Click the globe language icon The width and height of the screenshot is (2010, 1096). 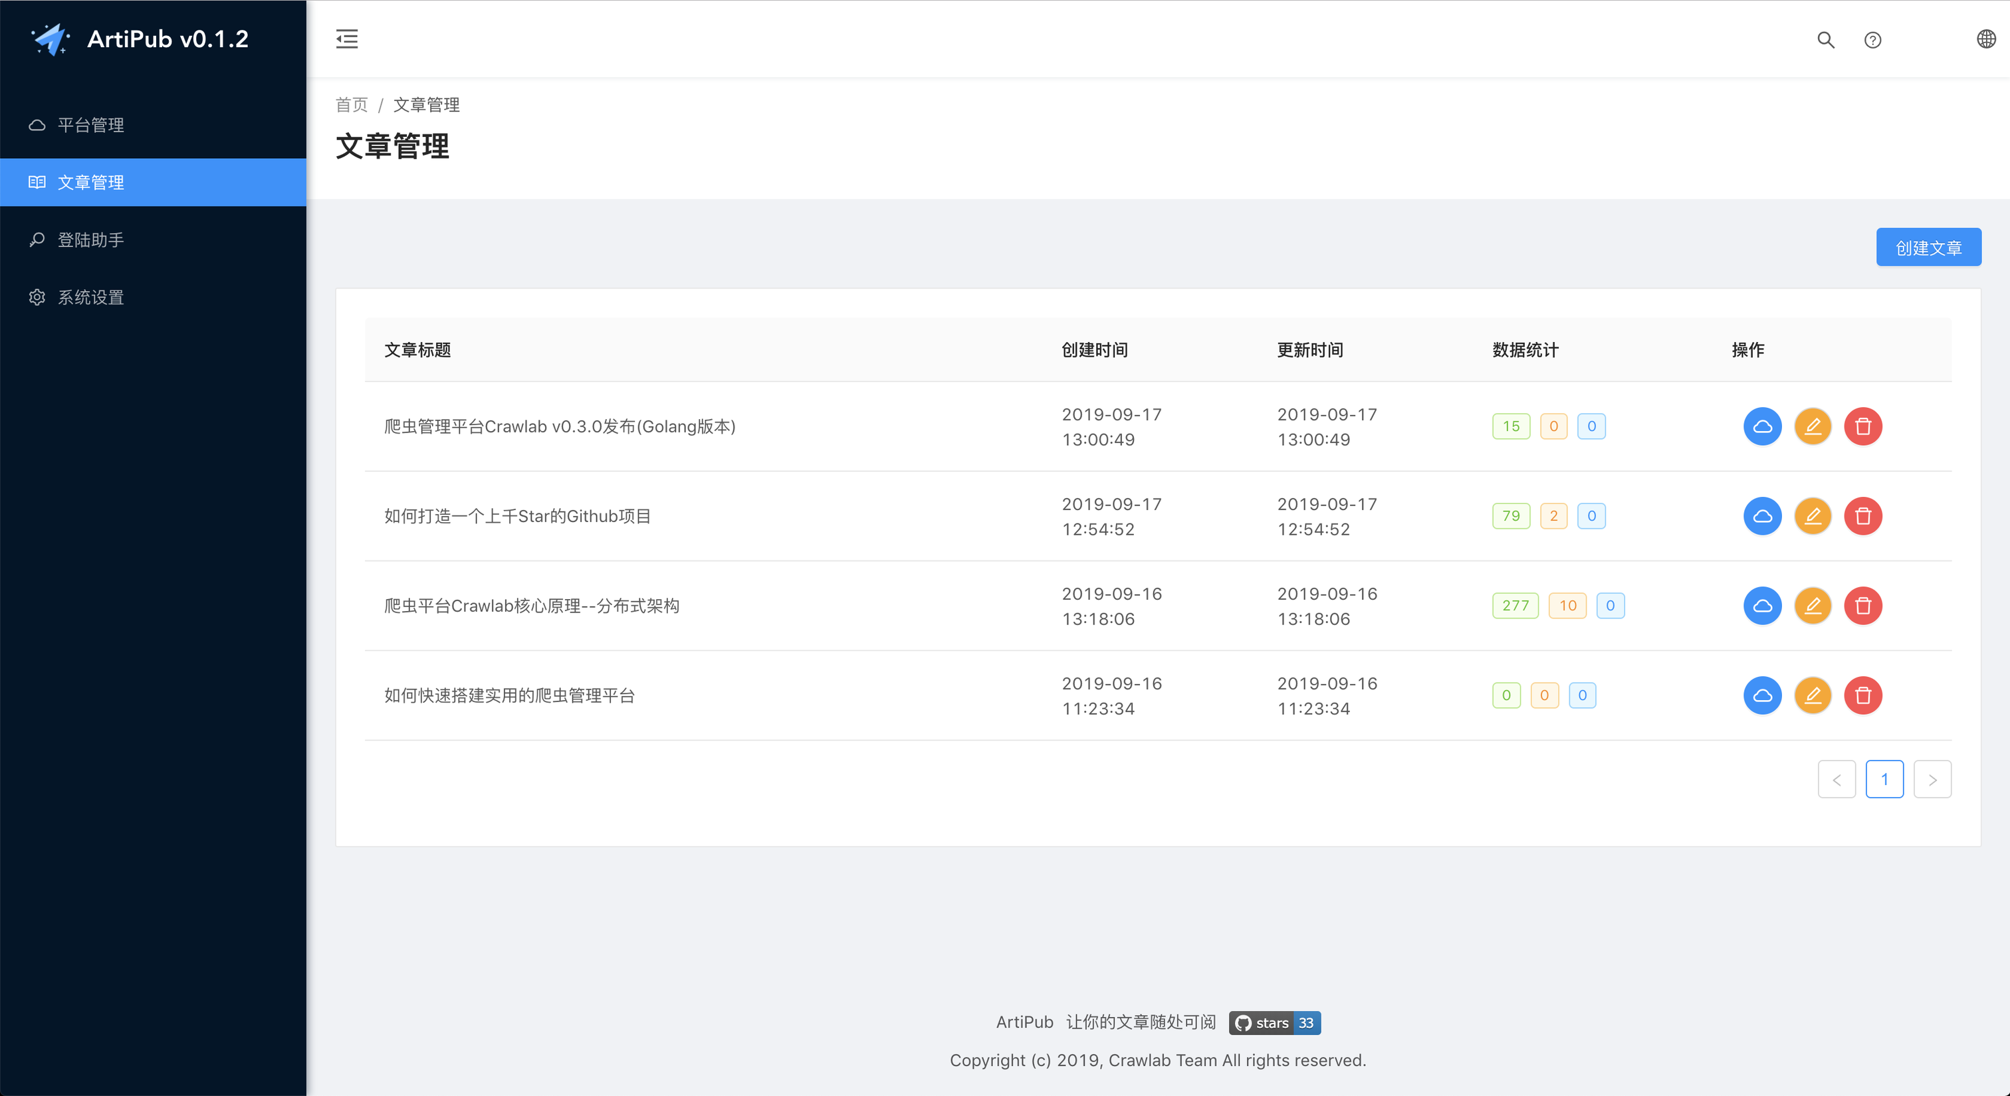tap(1986, 39)
